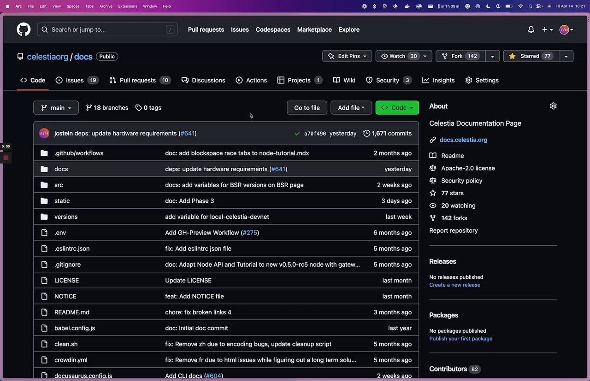Open the docs.celestia.org website link
The height and width of the screenshot is (381, 590).
point(463,140)
